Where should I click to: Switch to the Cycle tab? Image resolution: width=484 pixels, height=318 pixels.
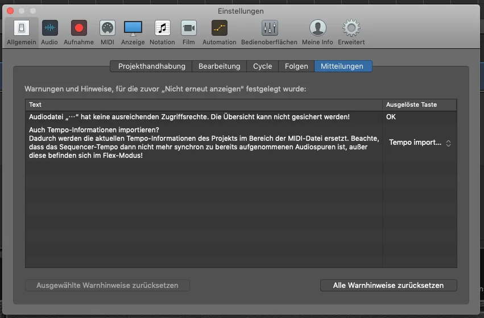click(262, 66)
